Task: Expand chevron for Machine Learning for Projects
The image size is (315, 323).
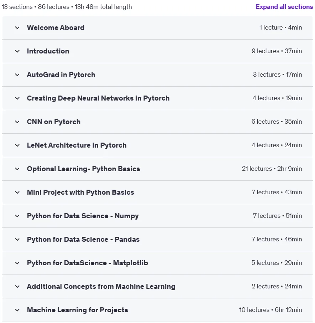Action: (17, 310)
